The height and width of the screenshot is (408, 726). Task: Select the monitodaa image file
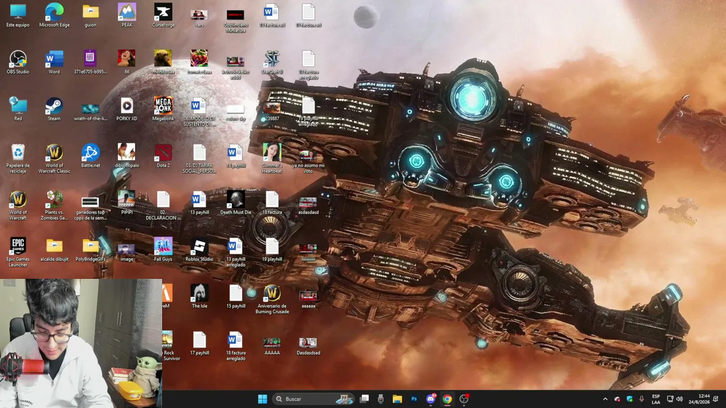click(163, 62)
